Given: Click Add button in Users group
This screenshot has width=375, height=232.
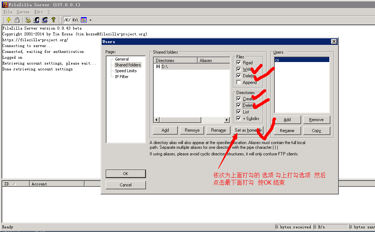Looking at the screenshot, I should pyautogui.click(x=287, y=120).
